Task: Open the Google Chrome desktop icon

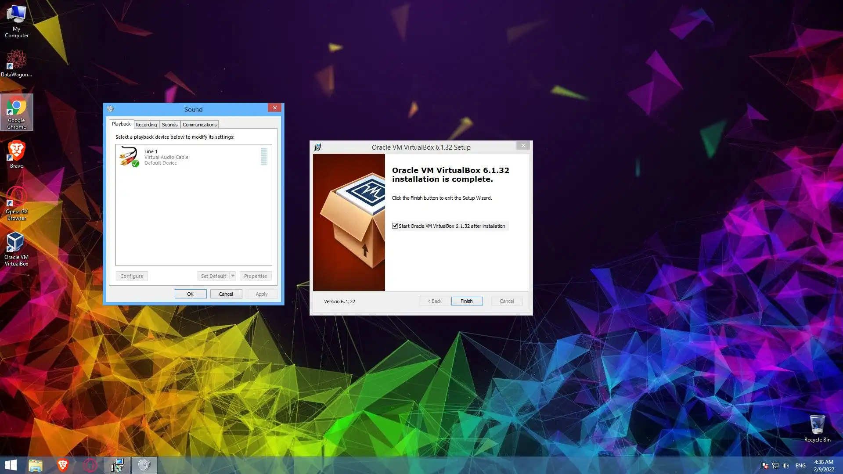Action: click(16, 111)
